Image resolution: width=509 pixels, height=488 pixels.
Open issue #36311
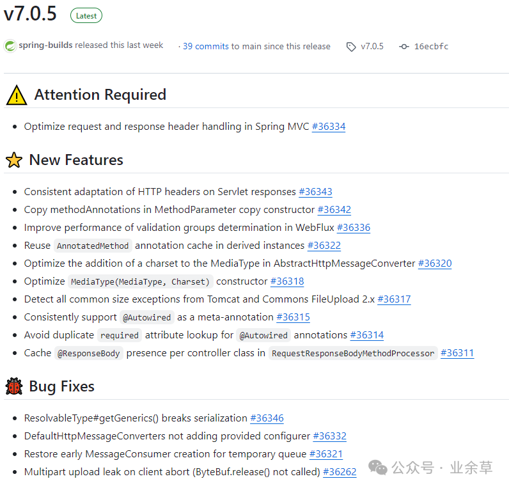click(457, 352)
